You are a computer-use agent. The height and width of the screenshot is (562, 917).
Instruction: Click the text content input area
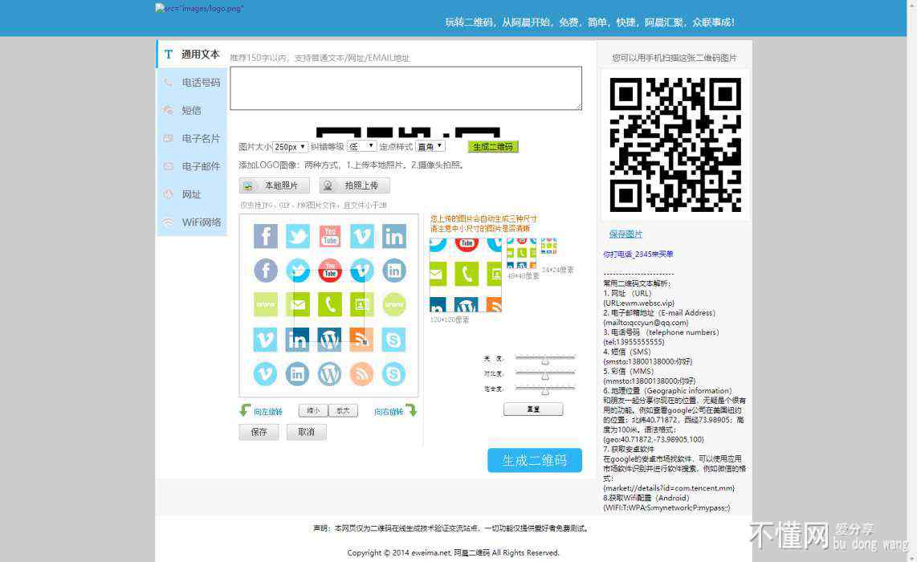406,88
